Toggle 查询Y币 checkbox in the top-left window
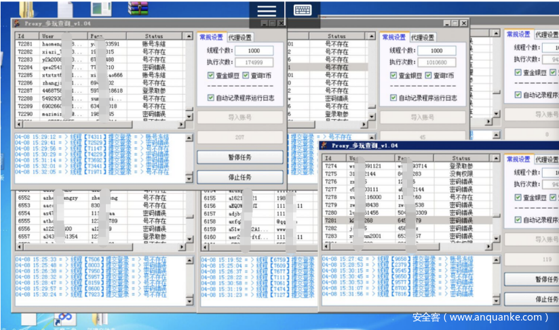Viewport: 559px width, 330px height. click(x=246, y=75)
